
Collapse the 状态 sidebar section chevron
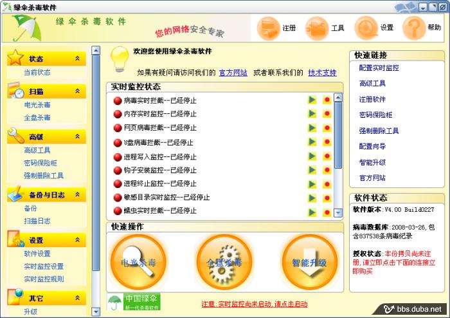(78, 59)
